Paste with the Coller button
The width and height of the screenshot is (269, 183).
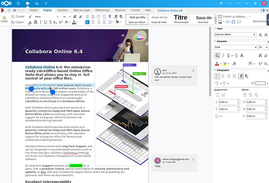coord(4,19)
